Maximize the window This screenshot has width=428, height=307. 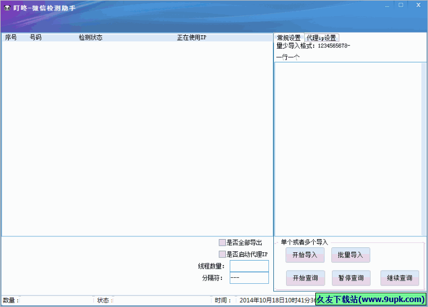coord(401,5)
